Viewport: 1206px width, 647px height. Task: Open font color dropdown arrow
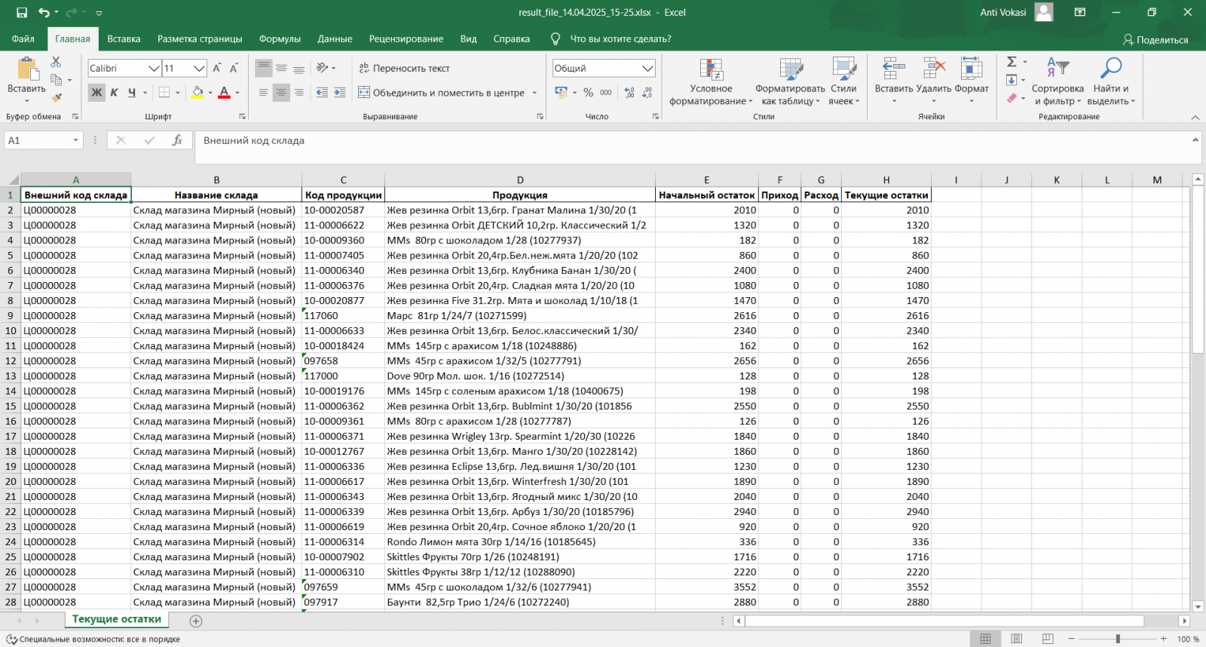click(x=237, y=93)
